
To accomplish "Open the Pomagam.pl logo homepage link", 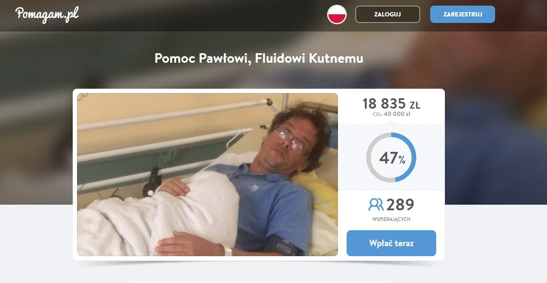I will coord(47,14).
